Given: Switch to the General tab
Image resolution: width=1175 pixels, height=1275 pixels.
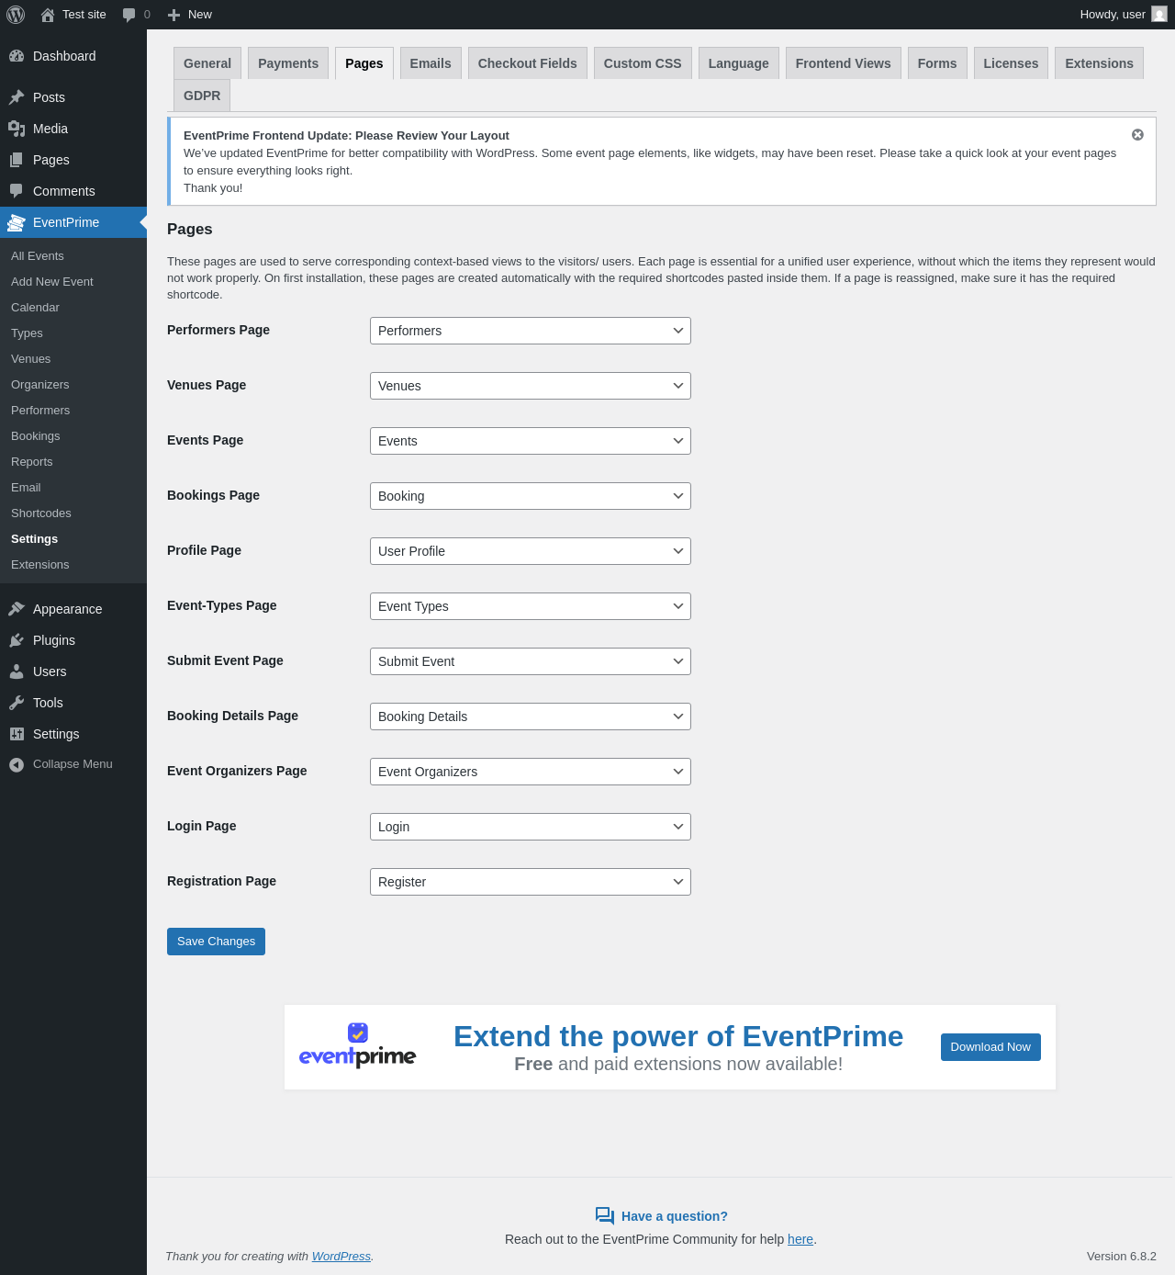Looking at the screenshot, I should [207, 63].
